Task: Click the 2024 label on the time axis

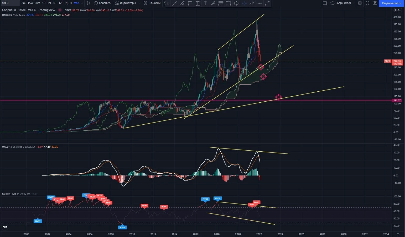Action: (280, 234)
